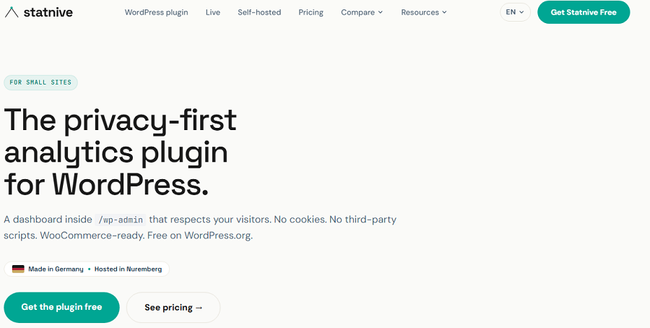Screen dimensions: 650x328
Task: Open the Compare dropdown menu
Action: (362, 12)
